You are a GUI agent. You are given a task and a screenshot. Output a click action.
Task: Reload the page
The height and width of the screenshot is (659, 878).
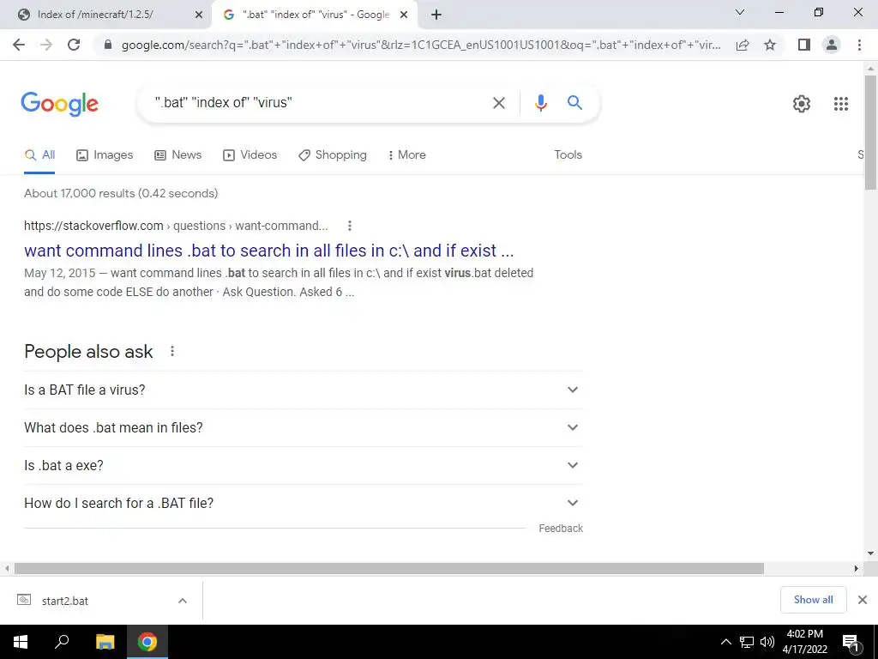pos(74,45)
